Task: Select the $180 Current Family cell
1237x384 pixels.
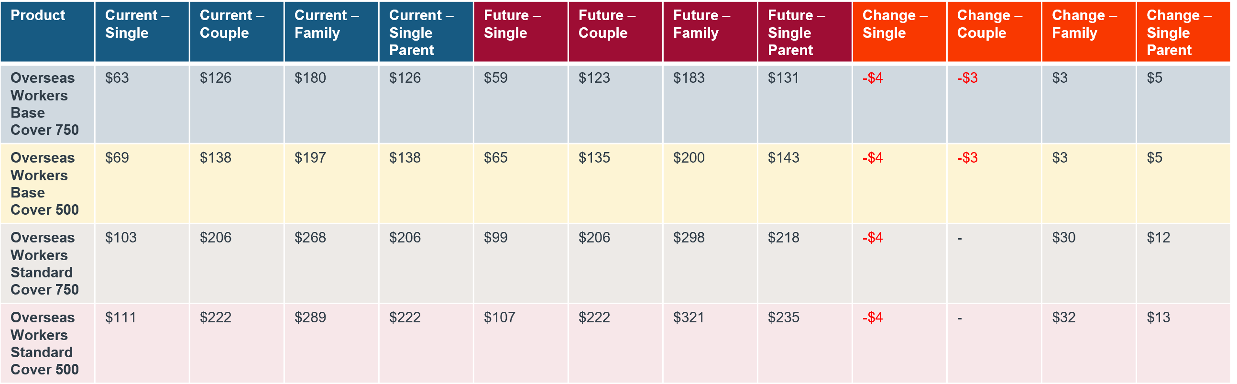Action: click(x=310, y=78)
